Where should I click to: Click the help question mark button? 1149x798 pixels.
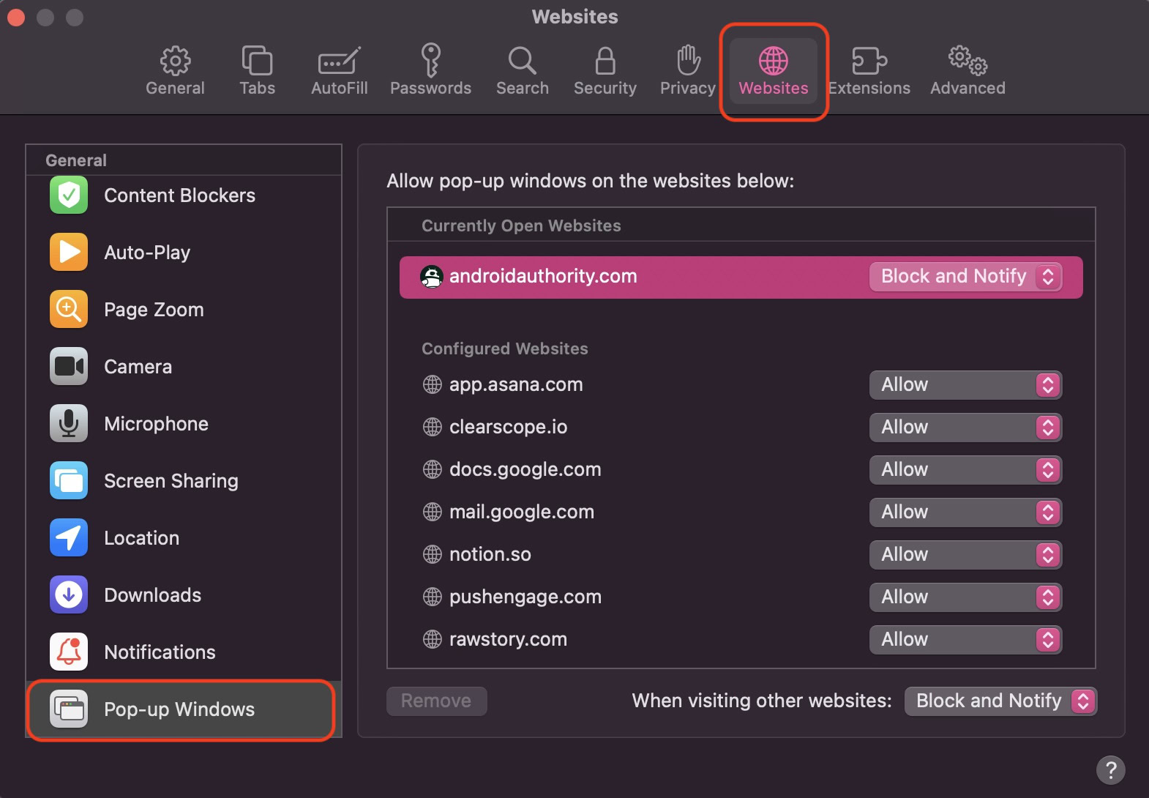(1110, 769)
